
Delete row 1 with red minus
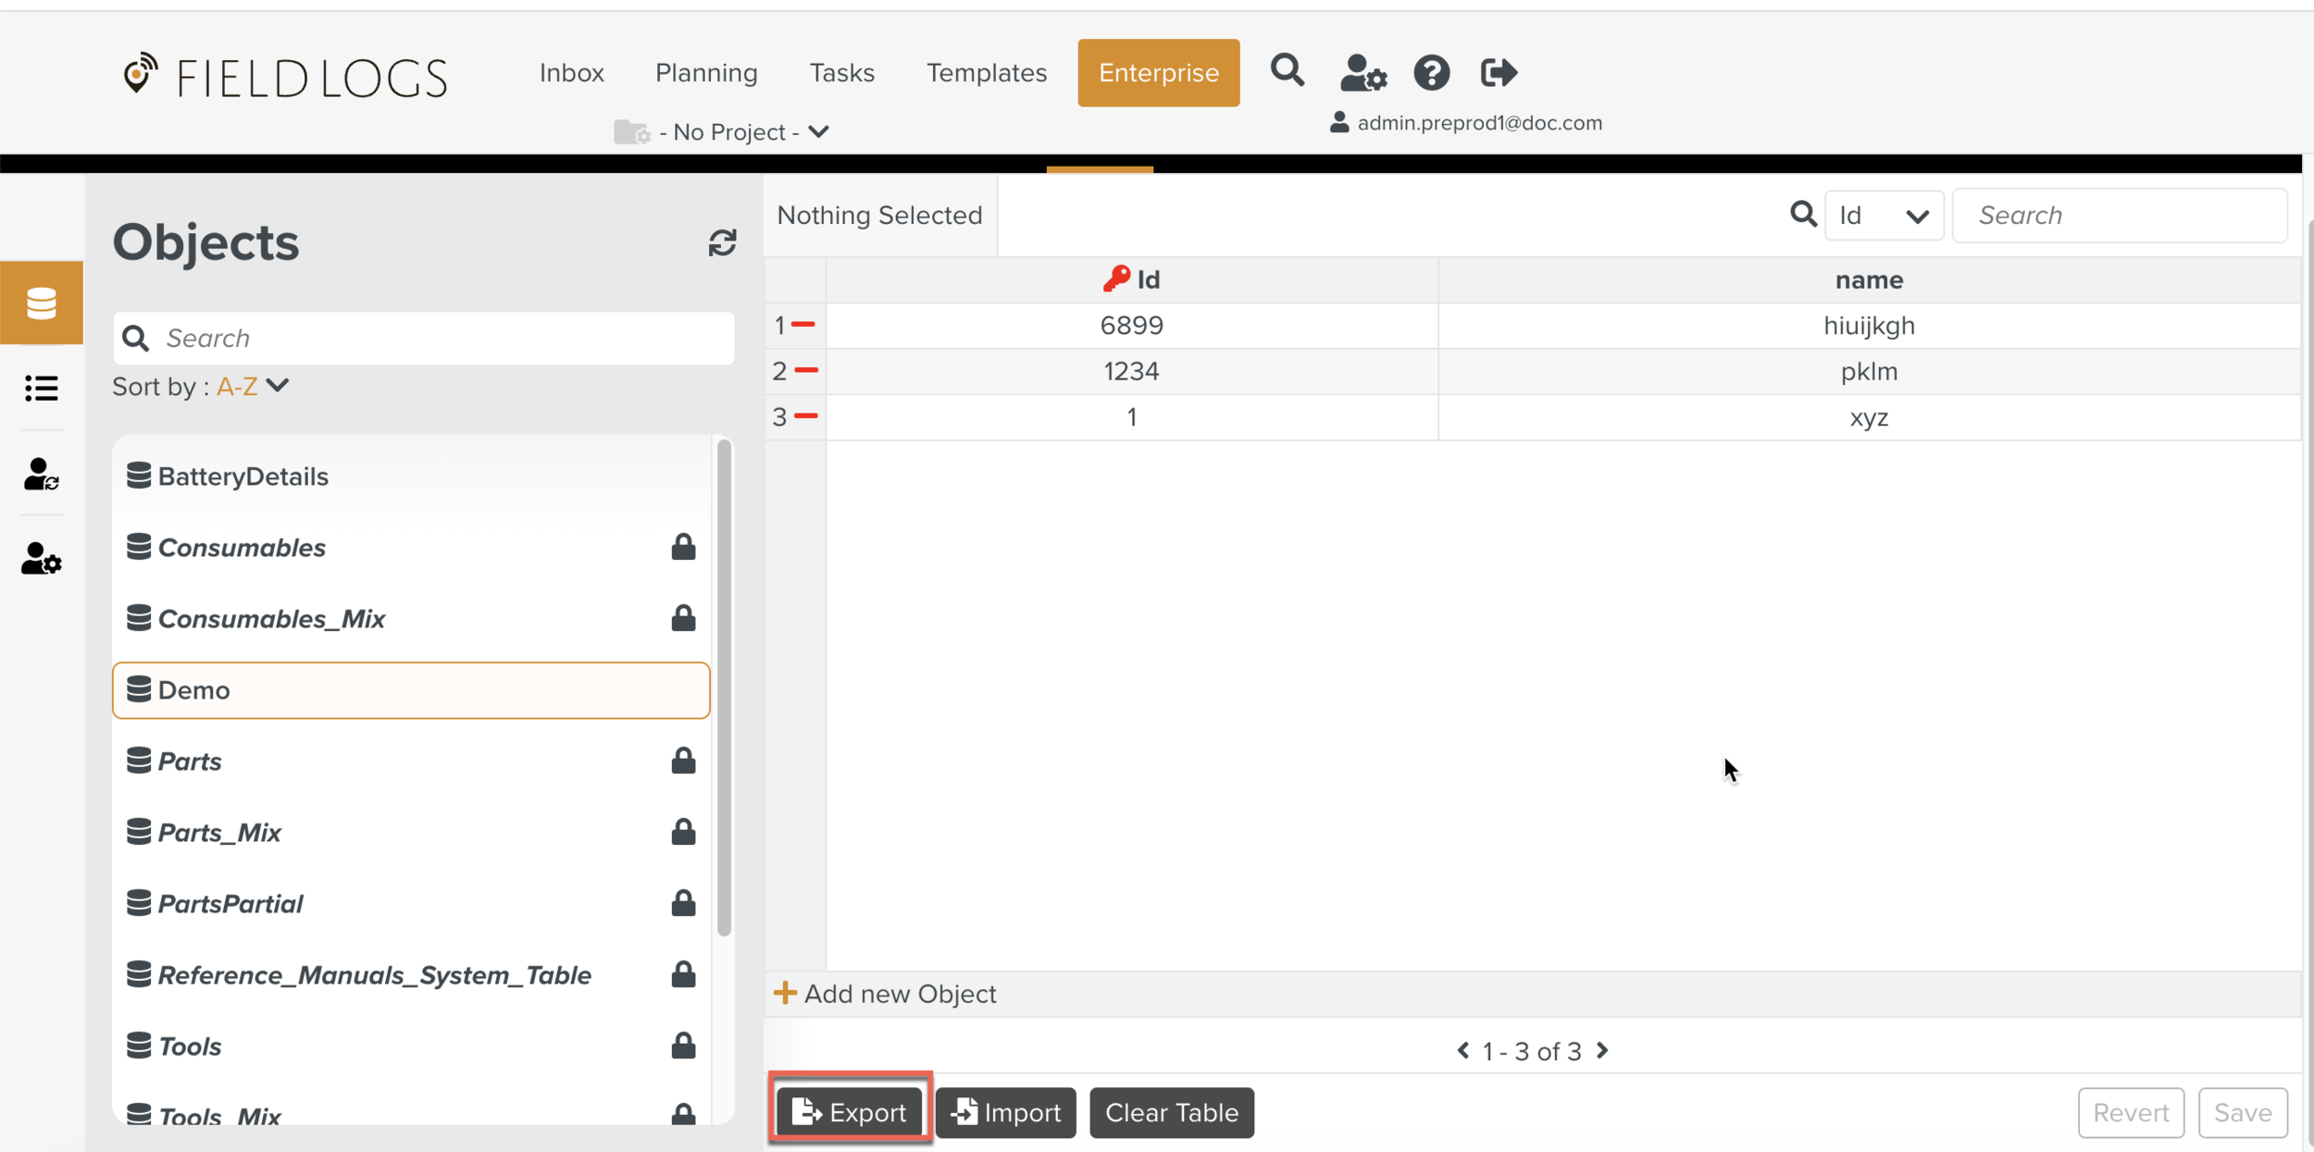(x=803, y=325)
